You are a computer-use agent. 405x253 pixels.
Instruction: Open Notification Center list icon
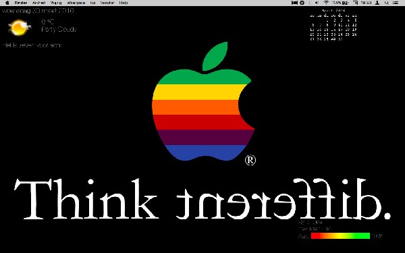396,3
